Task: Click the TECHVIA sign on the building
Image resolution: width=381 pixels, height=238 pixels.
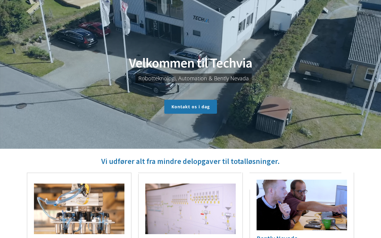Action: tap(201, 19)
